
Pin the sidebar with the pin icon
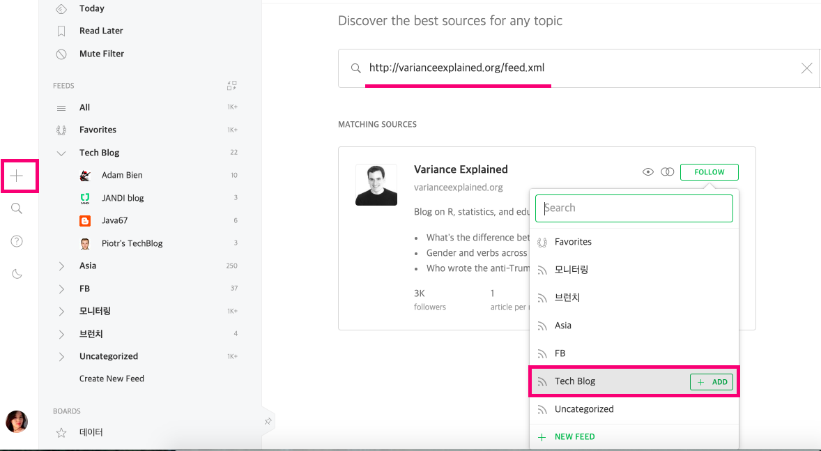click(x=268, y=421)
